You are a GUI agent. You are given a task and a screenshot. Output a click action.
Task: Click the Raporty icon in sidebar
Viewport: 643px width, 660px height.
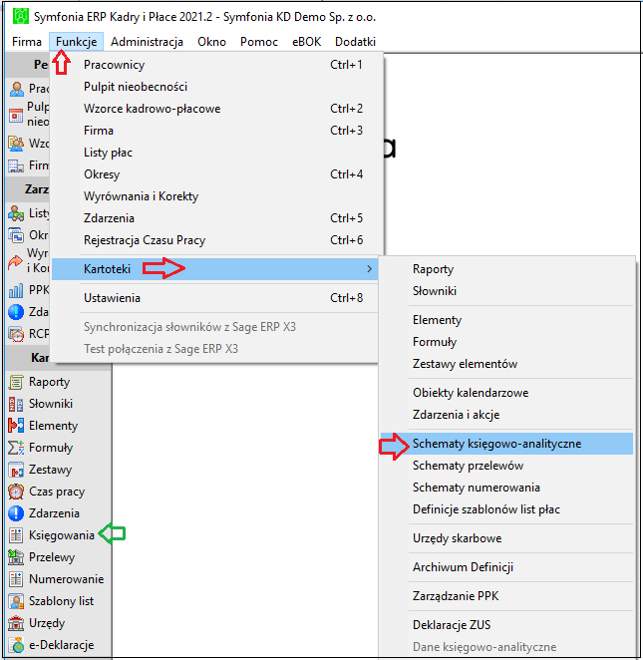[16, 382]
